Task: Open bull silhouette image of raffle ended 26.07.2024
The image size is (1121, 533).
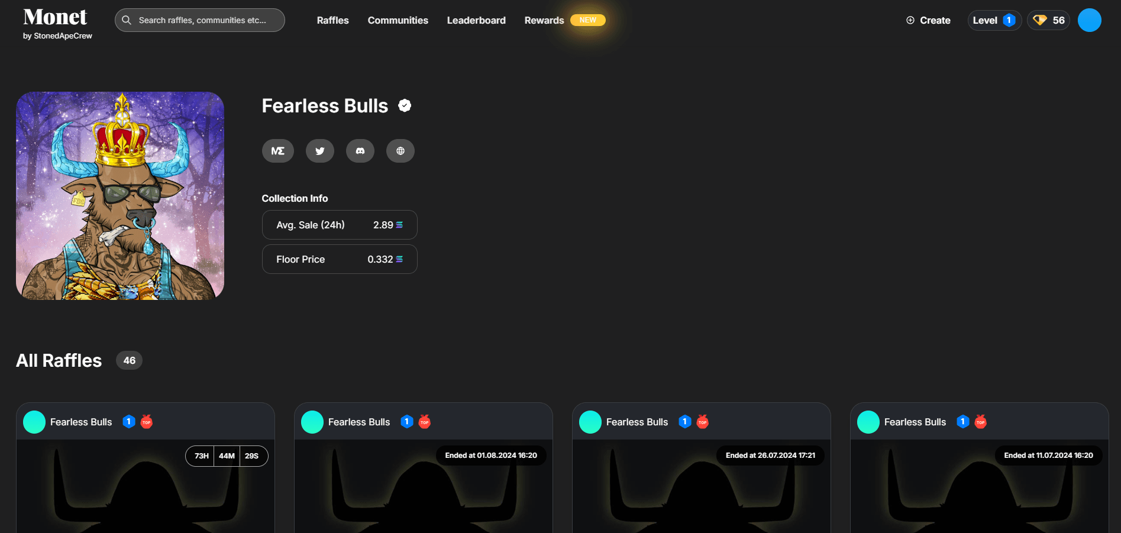Action: pyautogui.click(x=702, y=486)
